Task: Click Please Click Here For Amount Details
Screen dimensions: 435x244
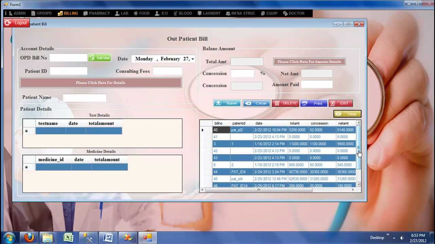Action: pyautogui.click(x=309, y=62)
